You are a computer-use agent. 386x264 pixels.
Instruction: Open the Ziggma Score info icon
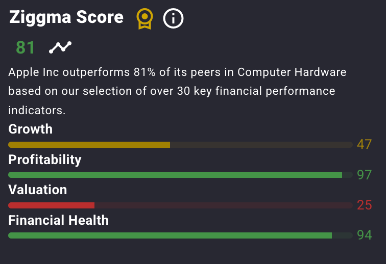point(173,18)
